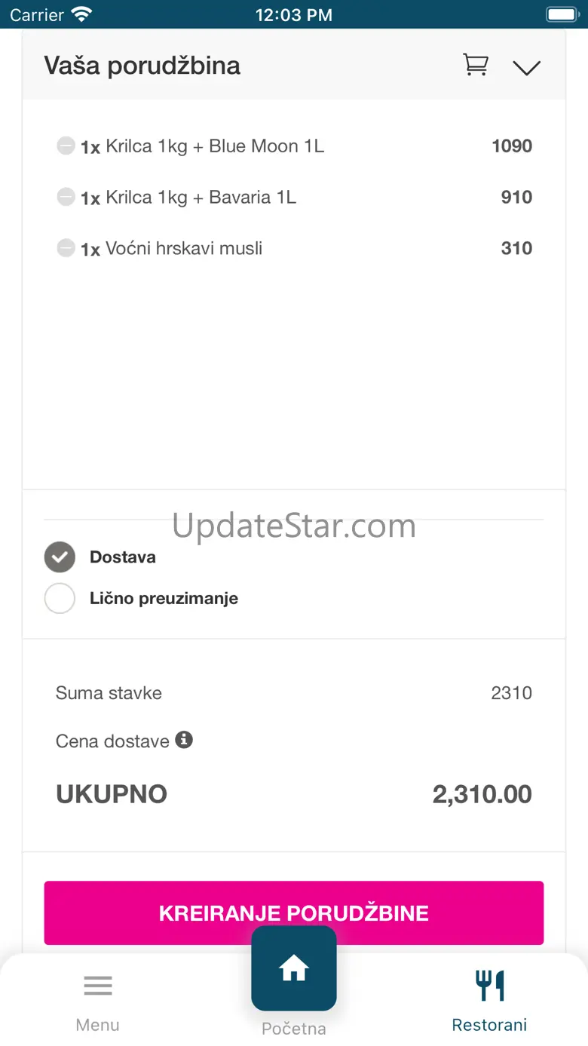The width and height of the screenshot is (588, 1046).
Task: Remove Krilca 1kg + Blue Moon 1L item
Action: [x=66, y=146]
